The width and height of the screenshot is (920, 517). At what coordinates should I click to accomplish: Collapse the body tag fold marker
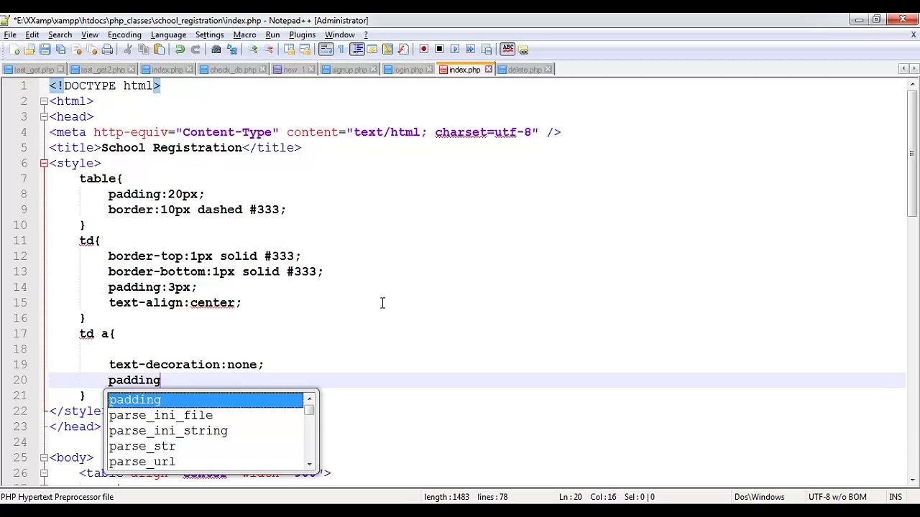pyautogui.click(x=44, y=457)
